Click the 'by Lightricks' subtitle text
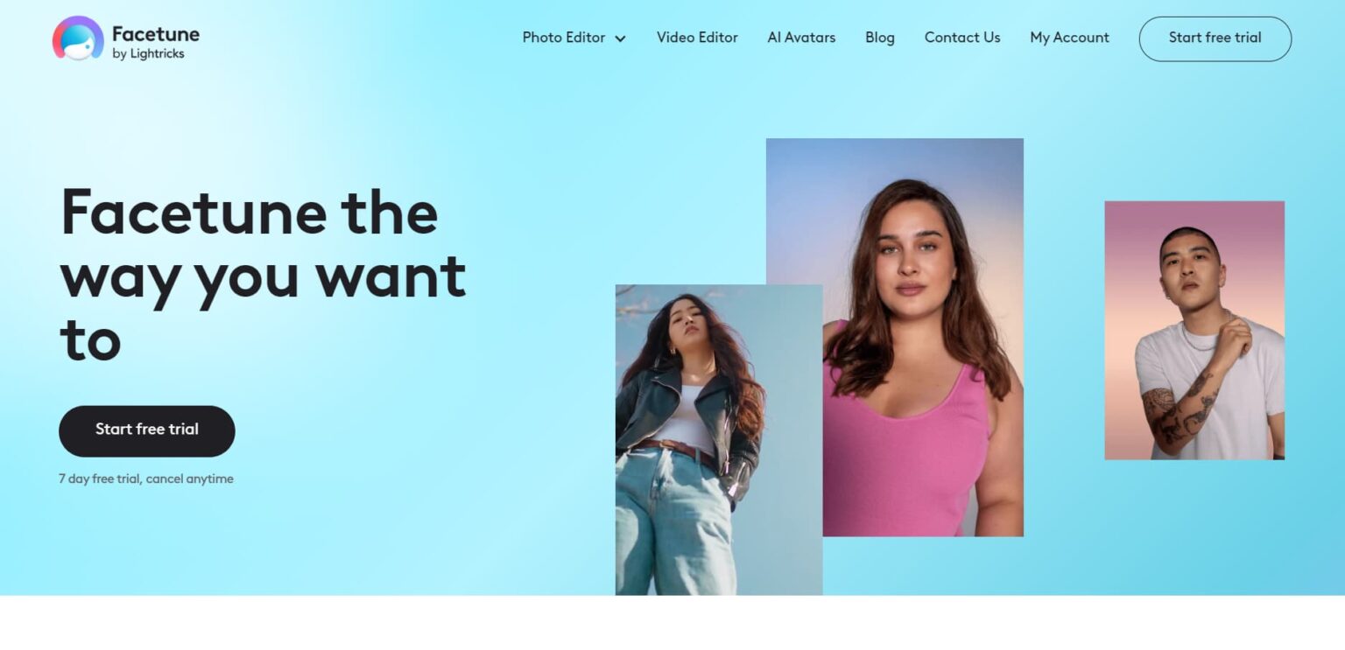The image size is (1345, 650). pyautogui.click(x=148, y=54)
